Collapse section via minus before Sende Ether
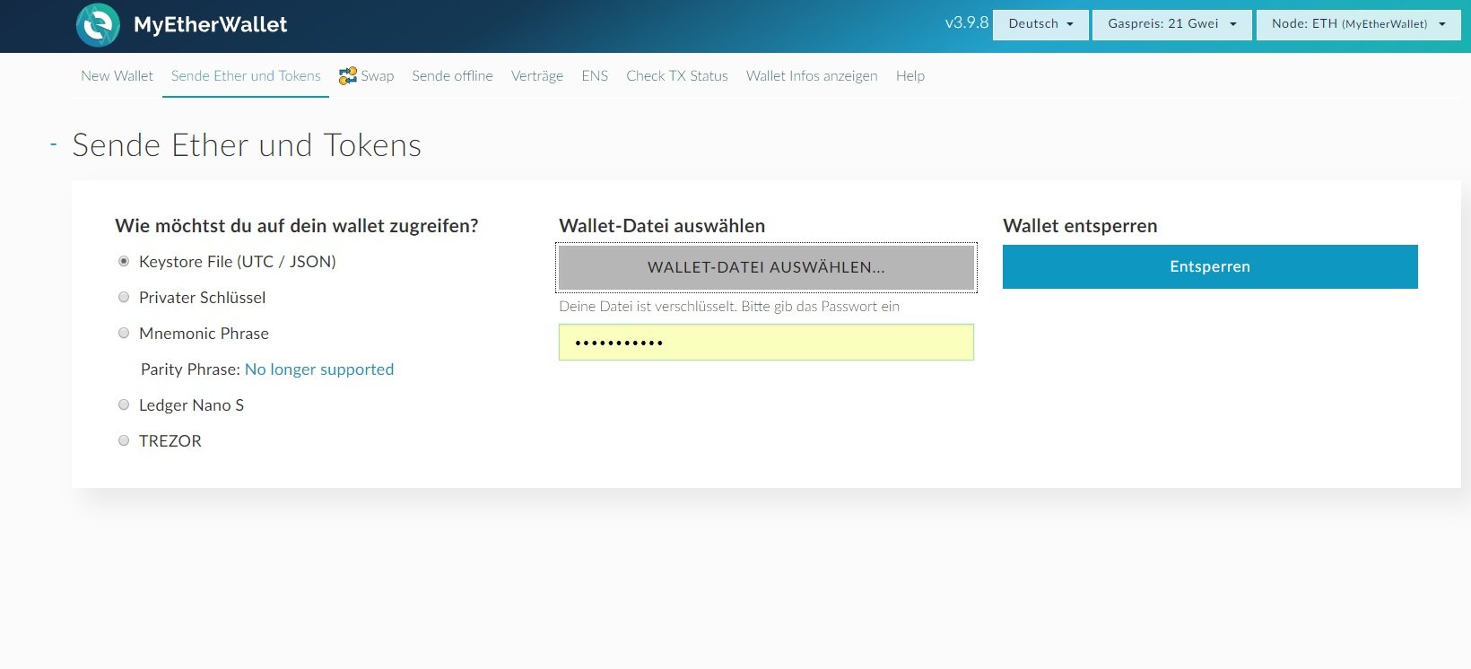 pos(54,144)
